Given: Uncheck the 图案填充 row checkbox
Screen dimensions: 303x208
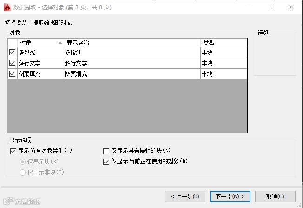Looking at the screenshot, I should [x=13, y=73].
